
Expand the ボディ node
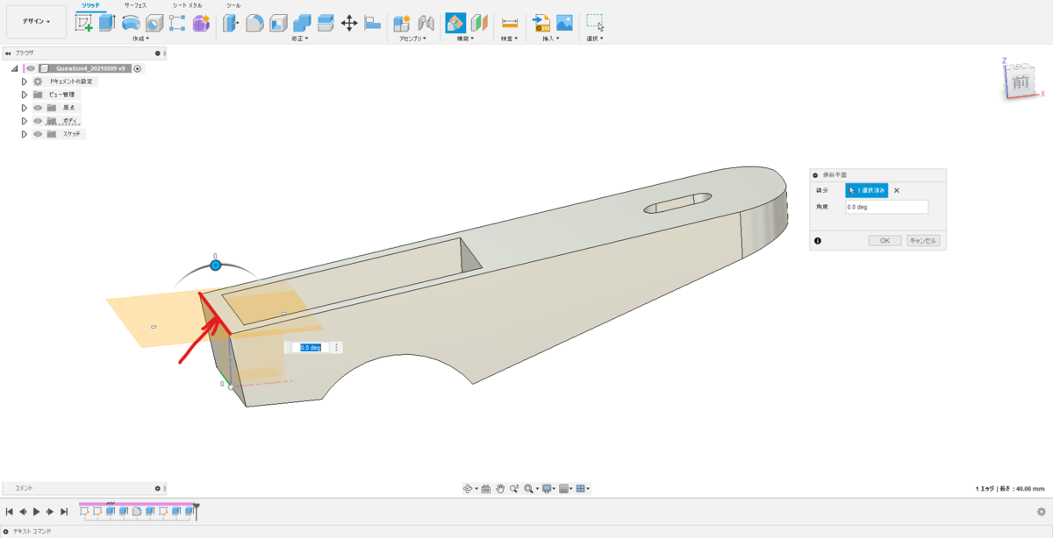[25, 121]
